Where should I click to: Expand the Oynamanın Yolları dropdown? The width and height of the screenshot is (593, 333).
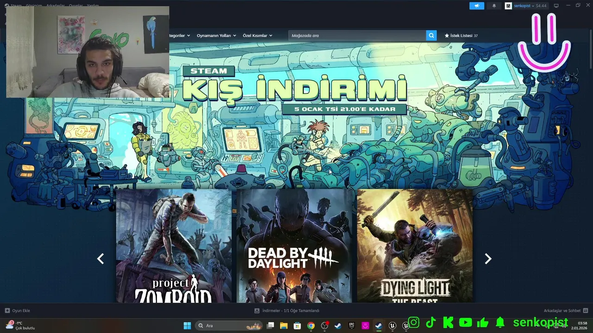click(x=216, y=36)
